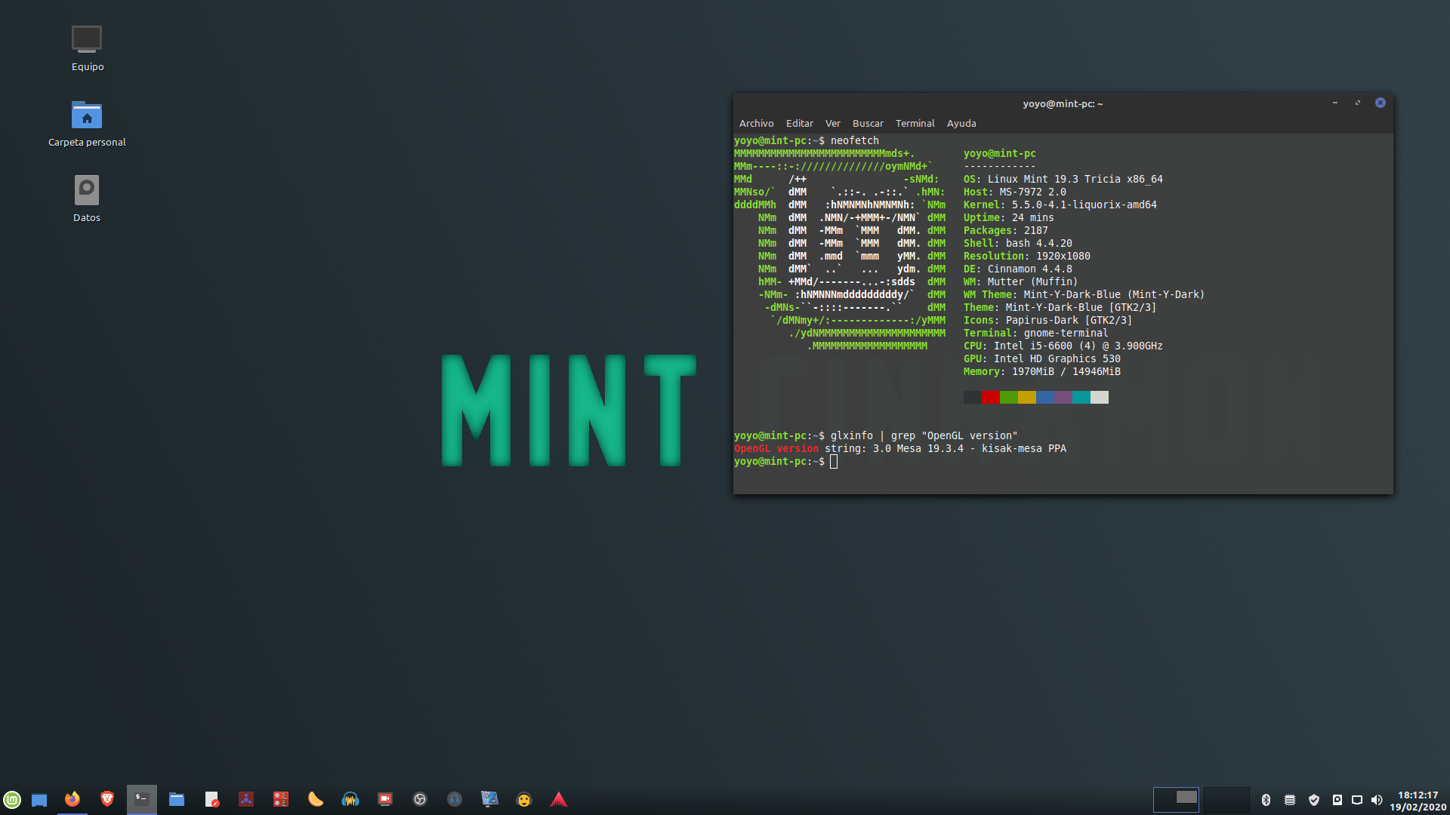This screenshot has width=1450, height=815.
Task: Open the Ayuda menu
Action: (x=961, y=123)
